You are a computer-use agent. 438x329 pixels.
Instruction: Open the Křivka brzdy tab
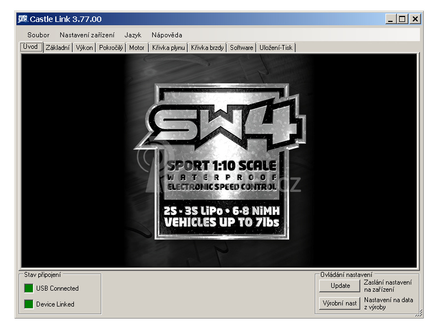point(208,48)
